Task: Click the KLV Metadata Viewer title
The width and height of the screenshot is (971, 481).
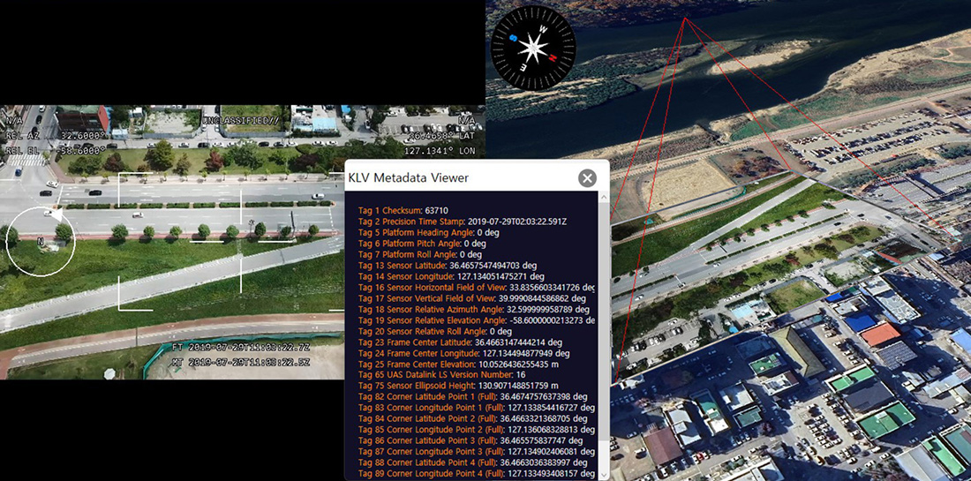Action: [x=409, y=178]
